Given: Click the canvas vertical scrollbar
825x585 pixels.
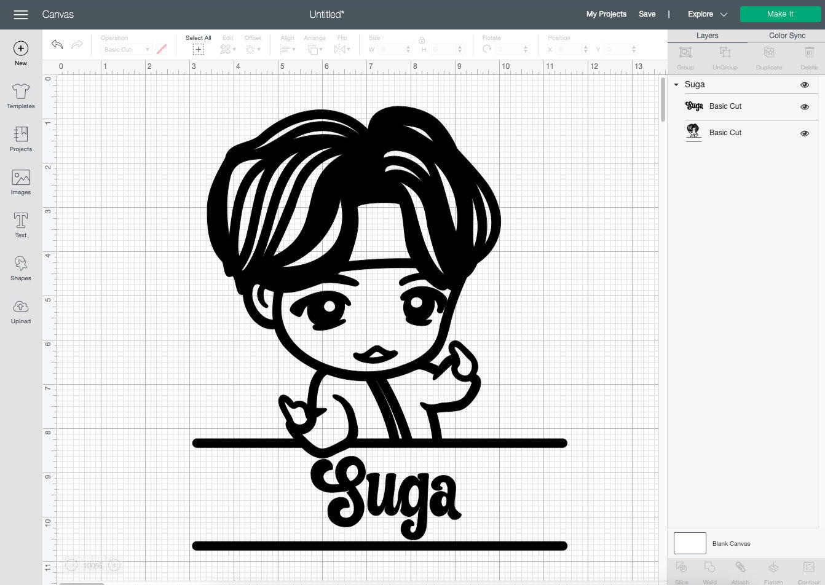Looking at the screenshot, I should pyautogui.click(x=663, y=100).
